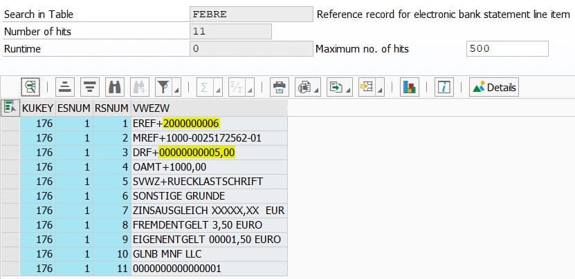575x279 pixels.
Task: Select the VWEZW column header
Action: 209,108
